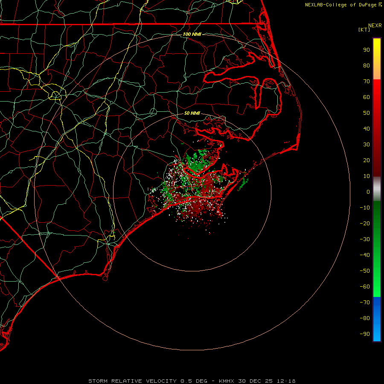The width and height of the screenshot is (384, 384).
Task: Click the 10 value on the velocity scale
Action: (x=367, y=176)
